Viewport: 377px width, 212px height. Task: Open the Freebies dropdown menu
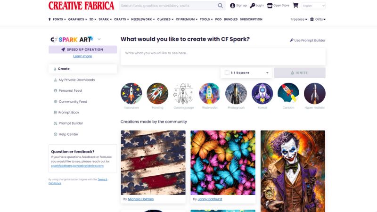point(299,19)
